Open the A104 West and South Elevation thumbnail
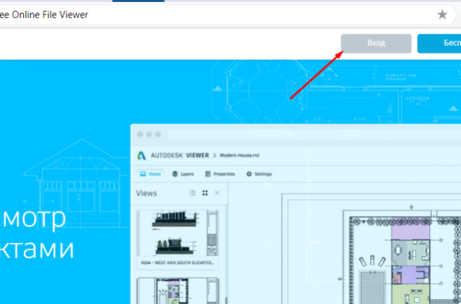Screen dimensions: 461x304 (178, 239)
